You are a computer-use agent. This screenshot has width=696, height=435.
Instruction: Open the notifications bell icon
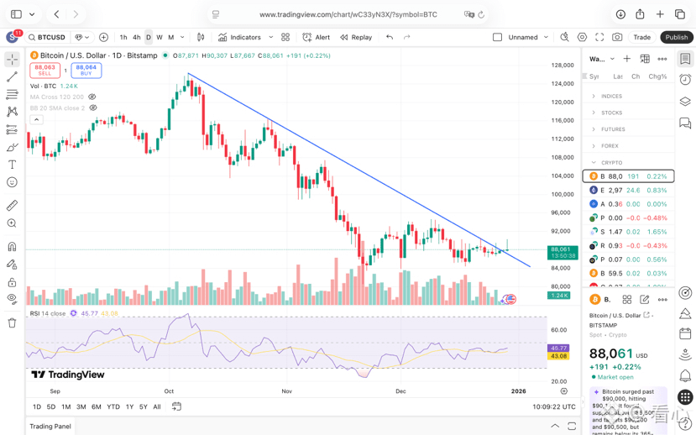click(685, 376)
